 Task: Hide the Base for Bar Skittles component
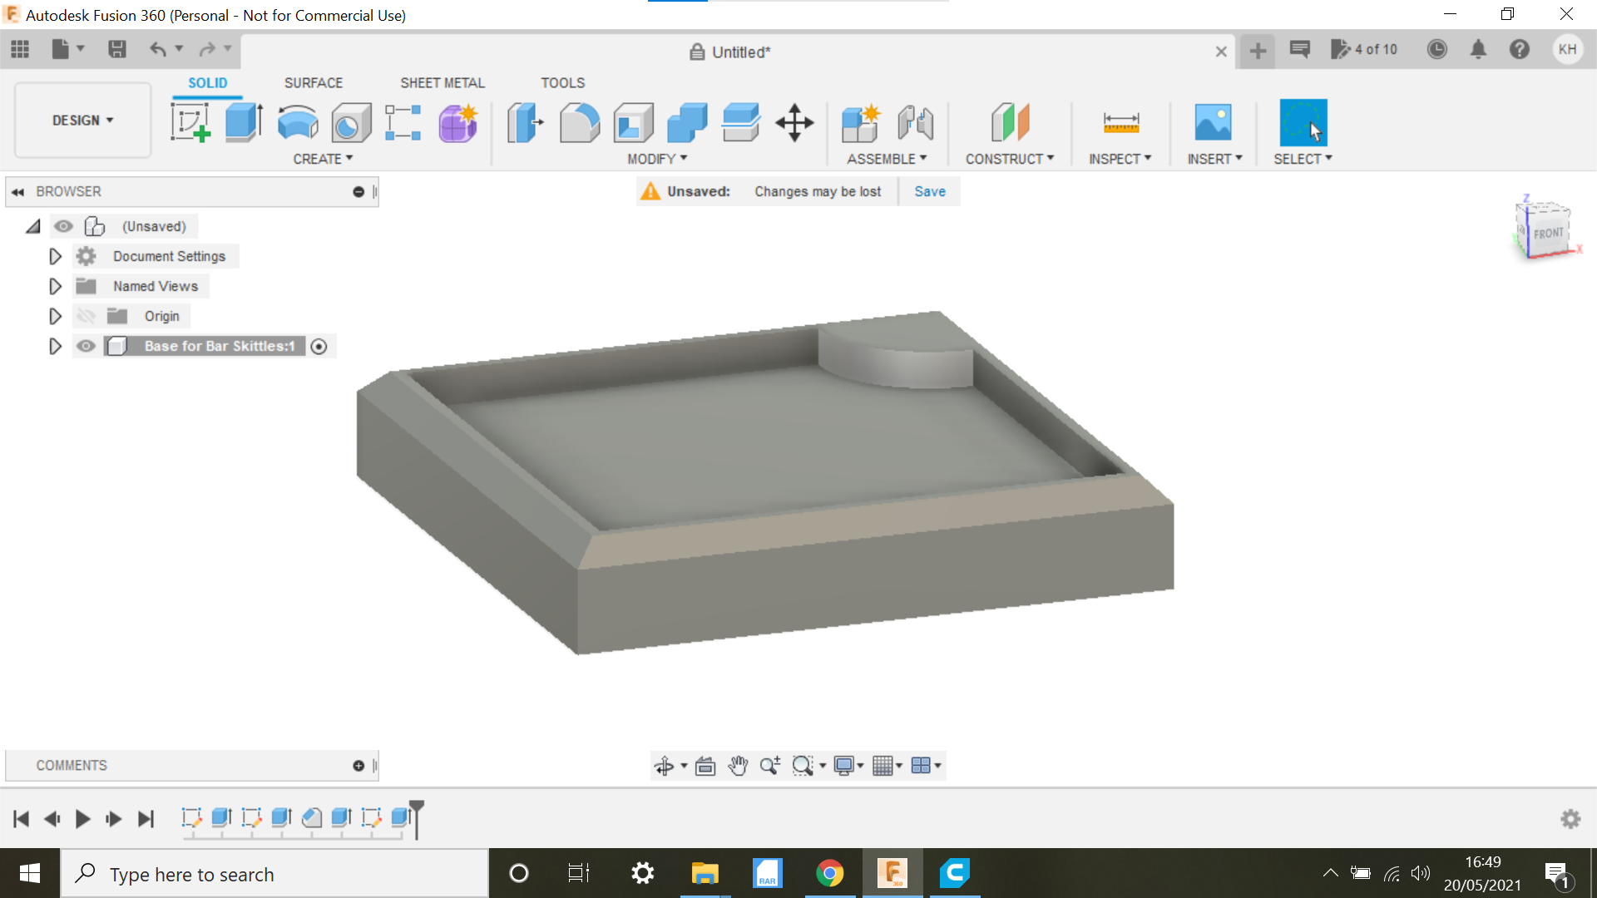tap(86, 346)
